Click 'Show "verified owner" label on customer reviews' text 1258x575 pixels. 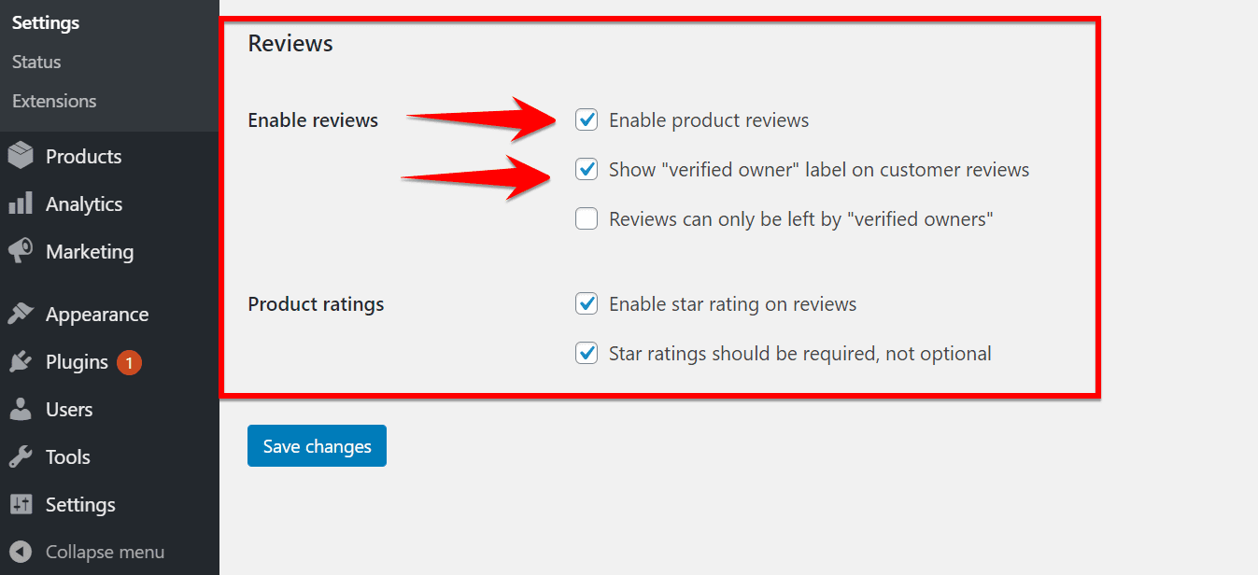click(819, 170)
